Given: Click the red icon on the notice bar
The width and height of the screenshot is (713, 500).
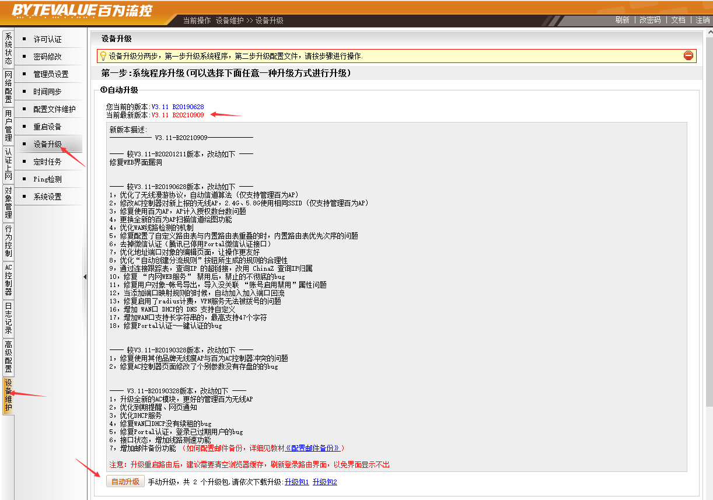Looking at the screenshot, I should pos(688,56).
